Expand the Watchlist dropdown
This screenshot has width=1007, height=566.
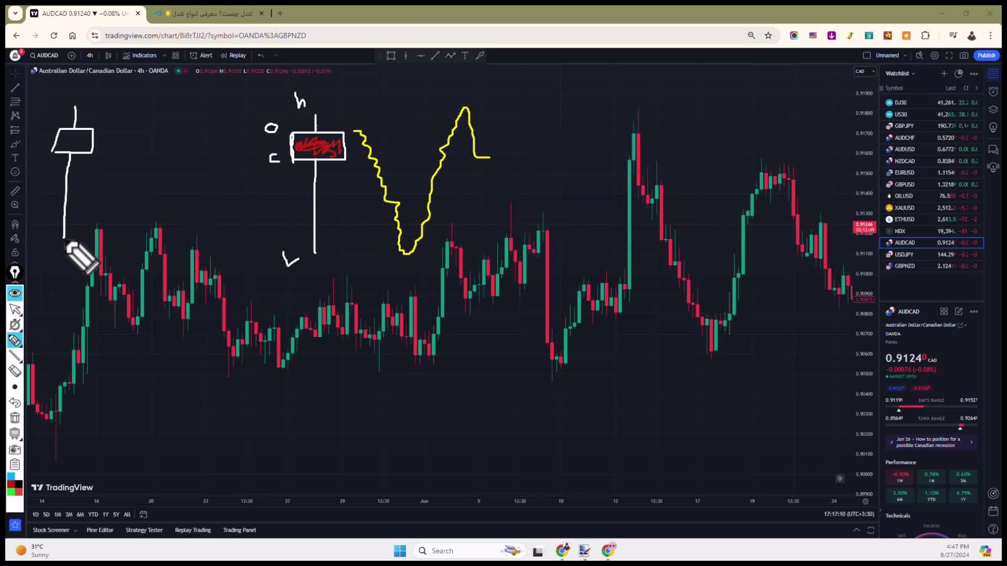coord(900,73)
